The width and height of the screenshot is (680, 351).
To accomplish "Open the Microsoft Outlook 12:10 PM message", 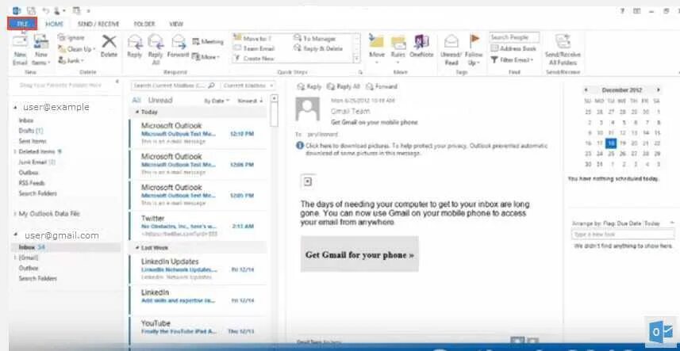I will (198, 134).
